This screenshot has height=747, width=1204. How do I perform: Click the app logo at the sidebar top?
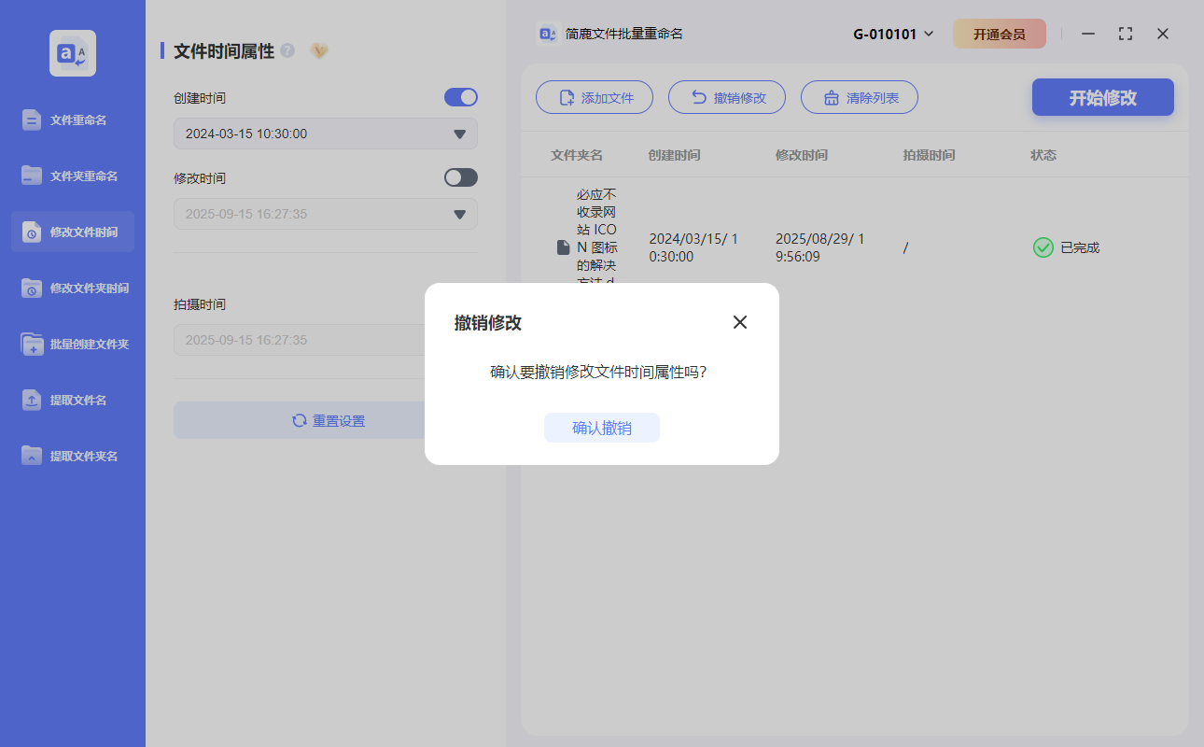coord(72,53)
